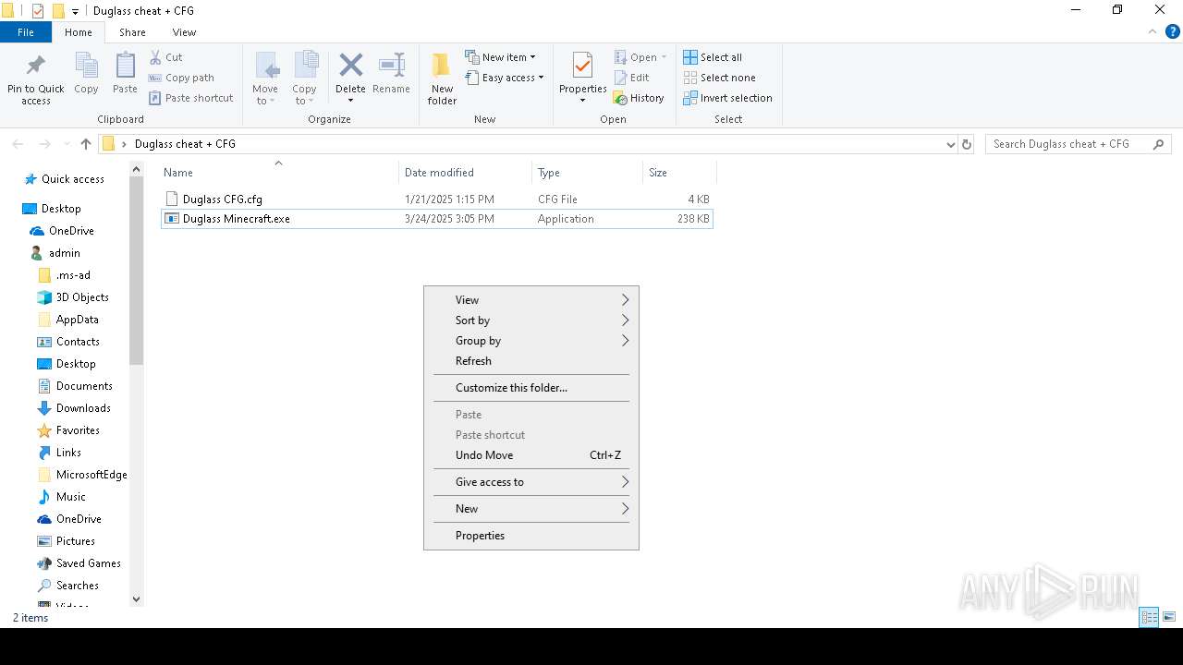
Task: Click the Back navigation arrow
Action: (x=18, y=144)
